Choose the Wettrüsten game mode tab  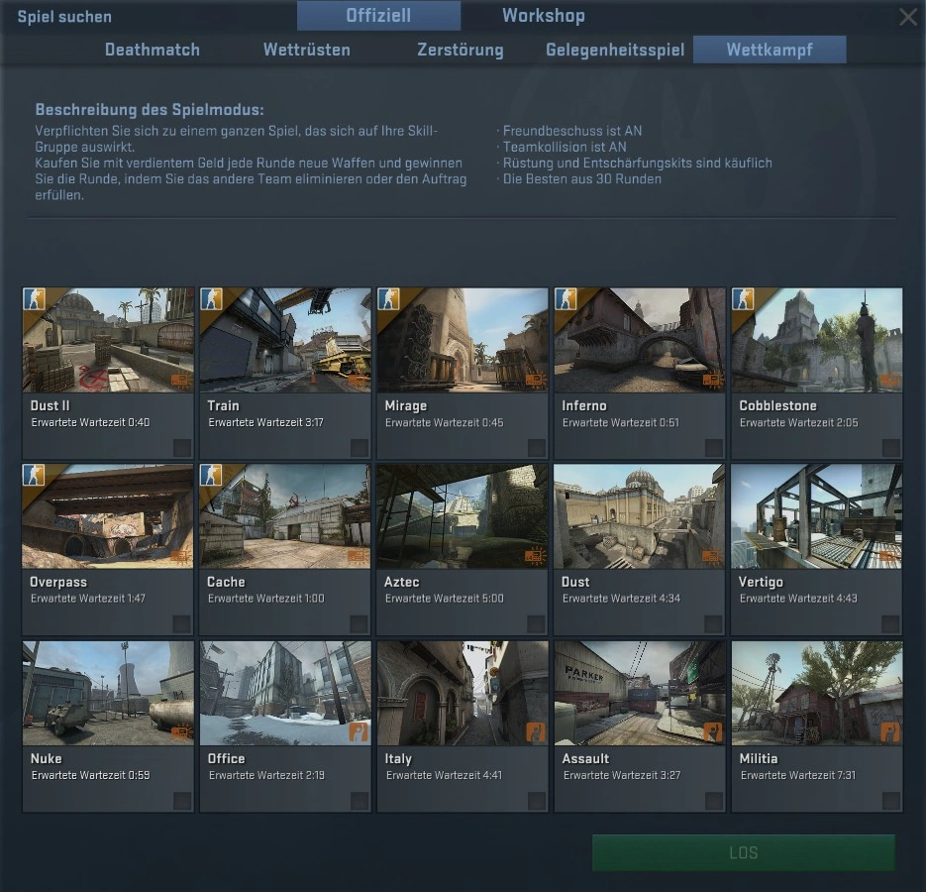click(306, 50)
